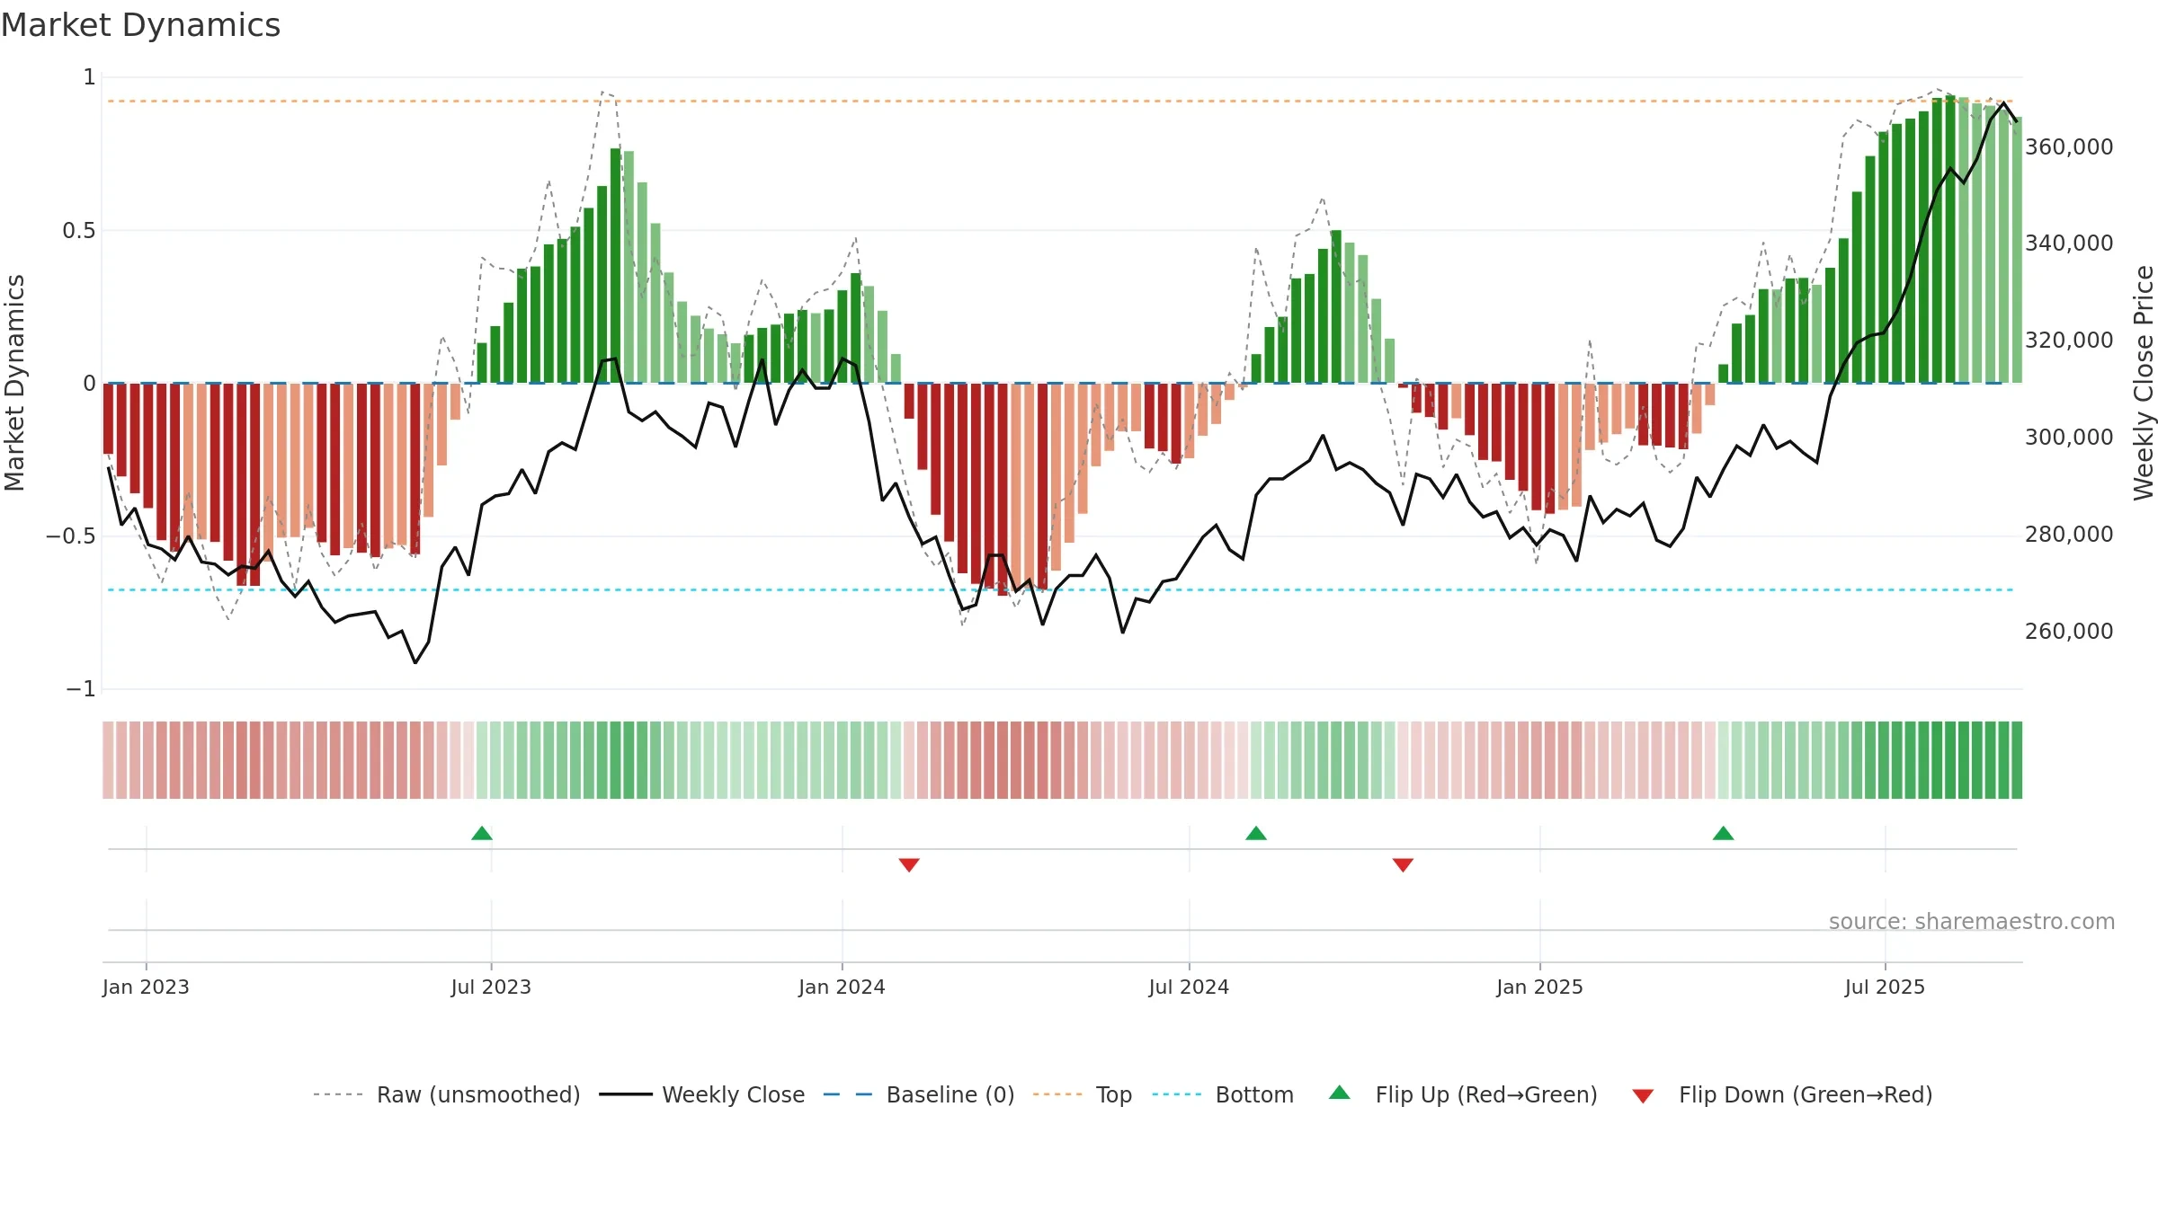Click the 0.5 left axis tick label
Image resolution: width=2158 pixels, height=1213 pixels.
pyautogui.click(x=78, y=231)
